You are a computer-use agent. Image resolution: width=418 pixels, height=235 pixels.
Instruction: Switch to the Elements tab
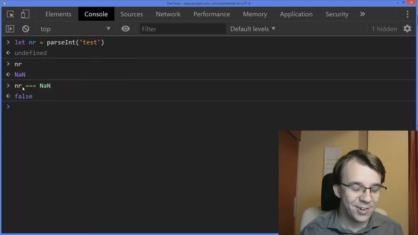(58, 14)
